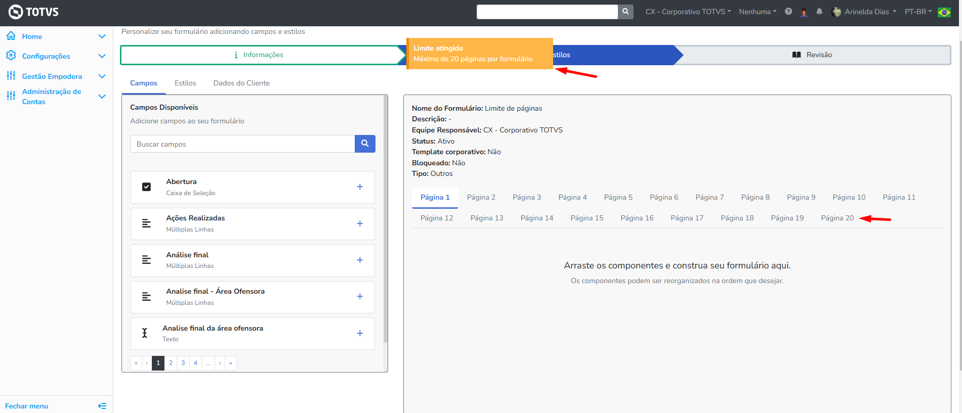
Task: Open the help question mark icon
Action: 788,11
